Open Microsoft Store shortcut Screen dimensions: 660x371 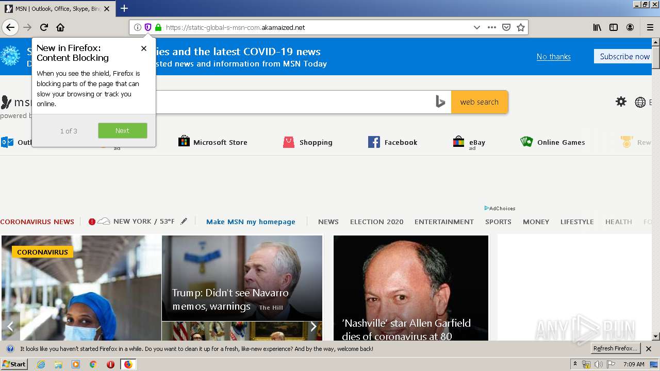click(x=212, y=142)
